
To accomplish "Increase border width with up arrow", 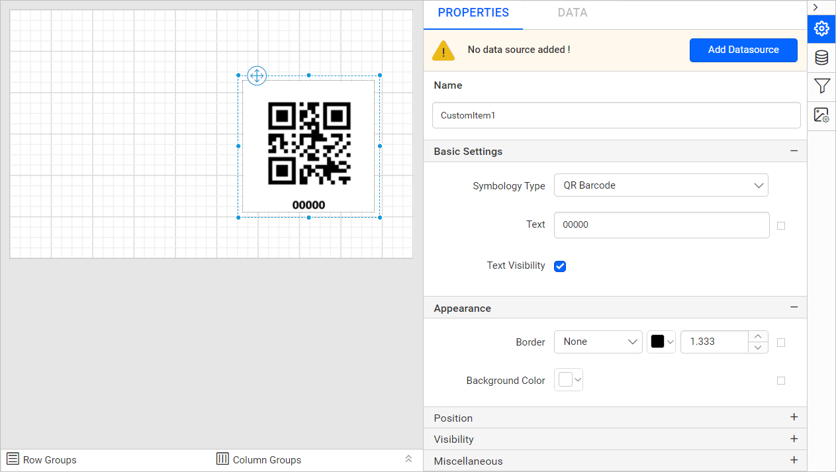I will coord(758,336).
